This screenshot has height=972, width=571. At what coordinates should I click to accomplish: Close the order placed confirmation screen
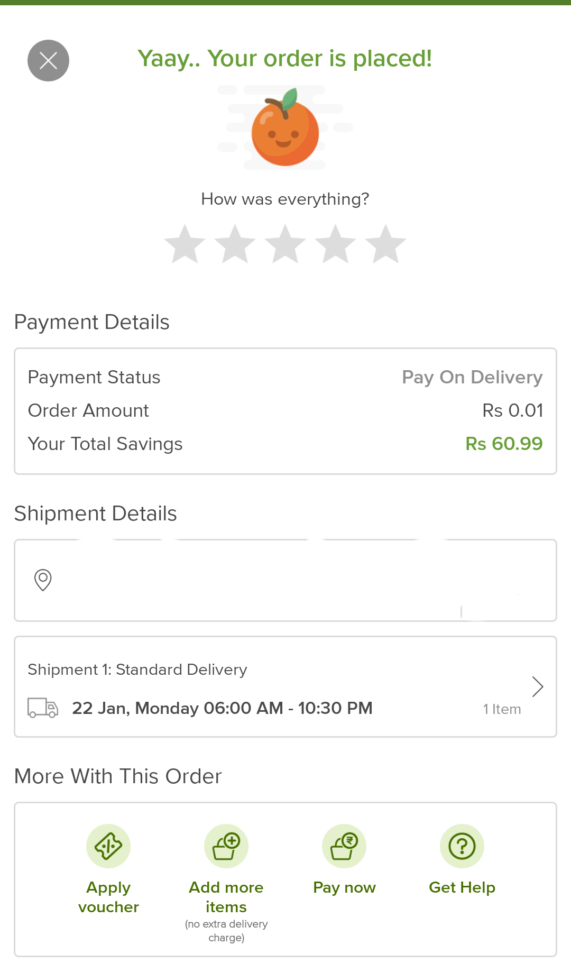[48, 61]
